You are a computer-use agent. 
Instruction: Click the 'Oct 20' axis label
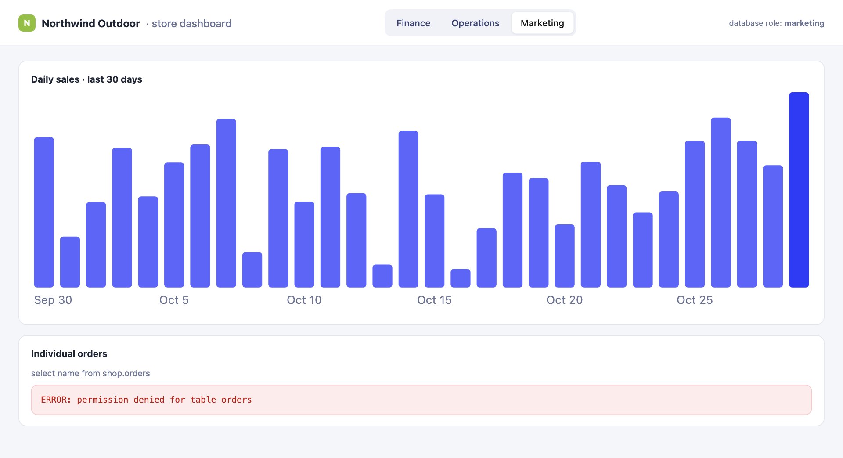click(564, 300)
